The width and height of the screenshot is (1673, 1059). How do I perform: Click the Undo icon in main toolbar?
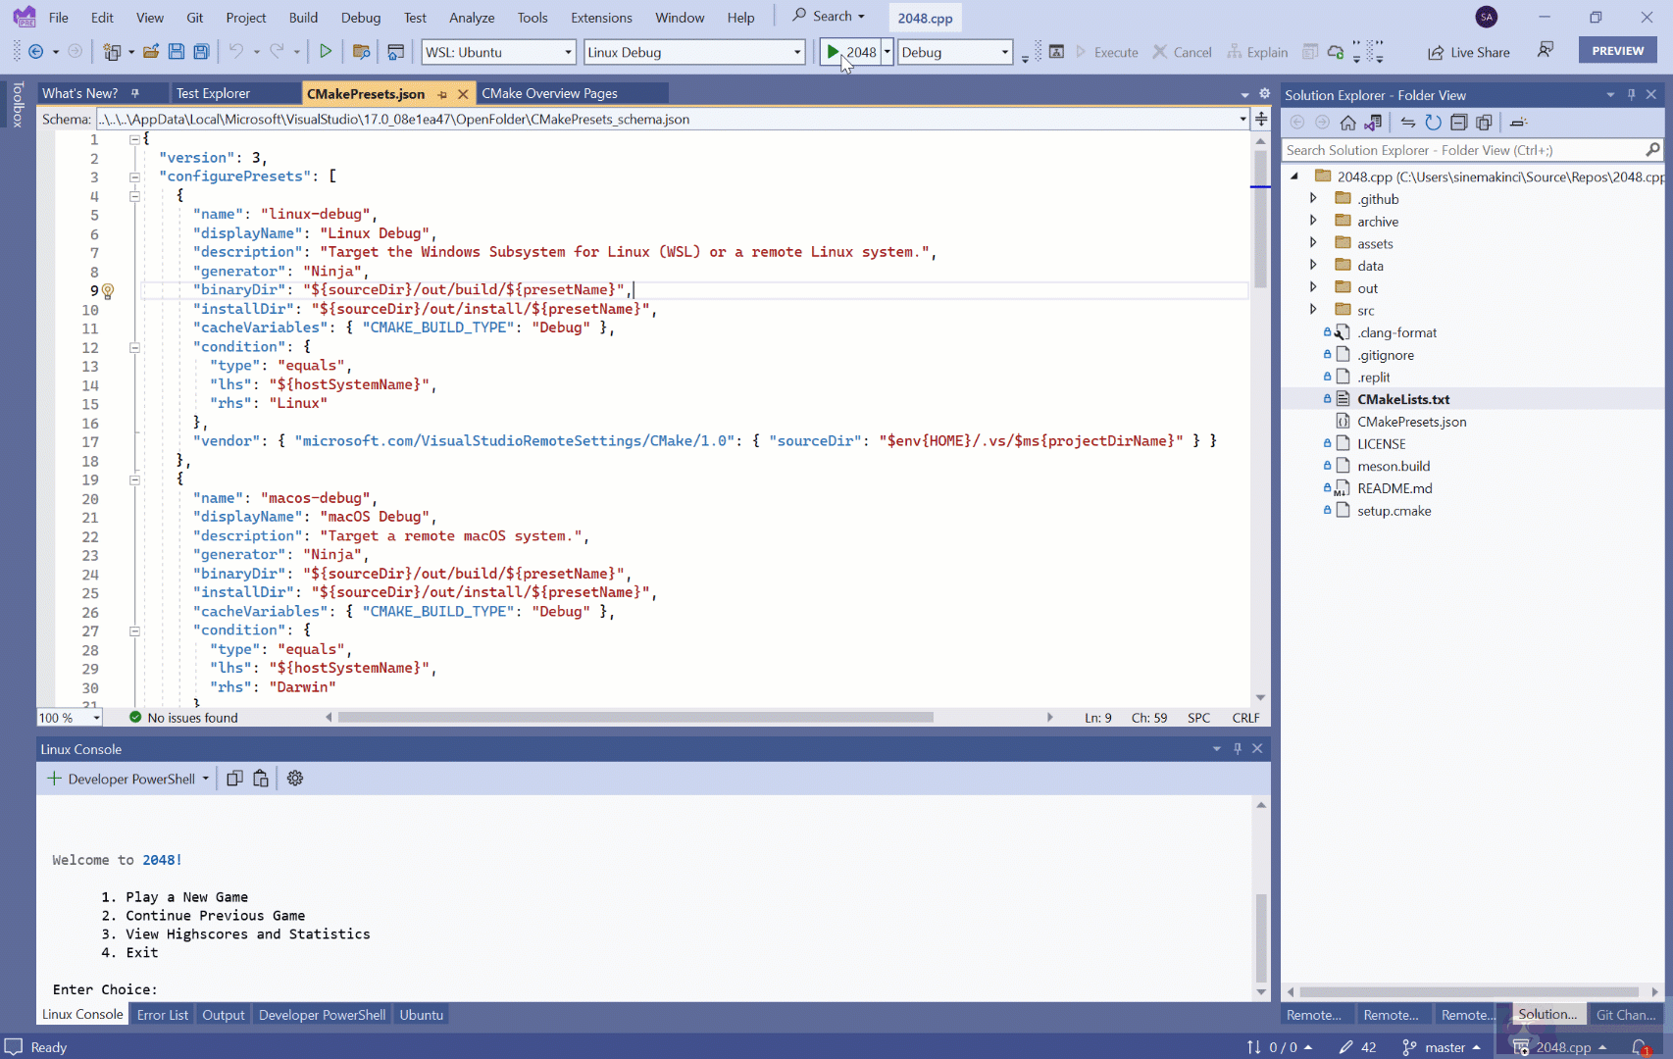coord(237,51)
